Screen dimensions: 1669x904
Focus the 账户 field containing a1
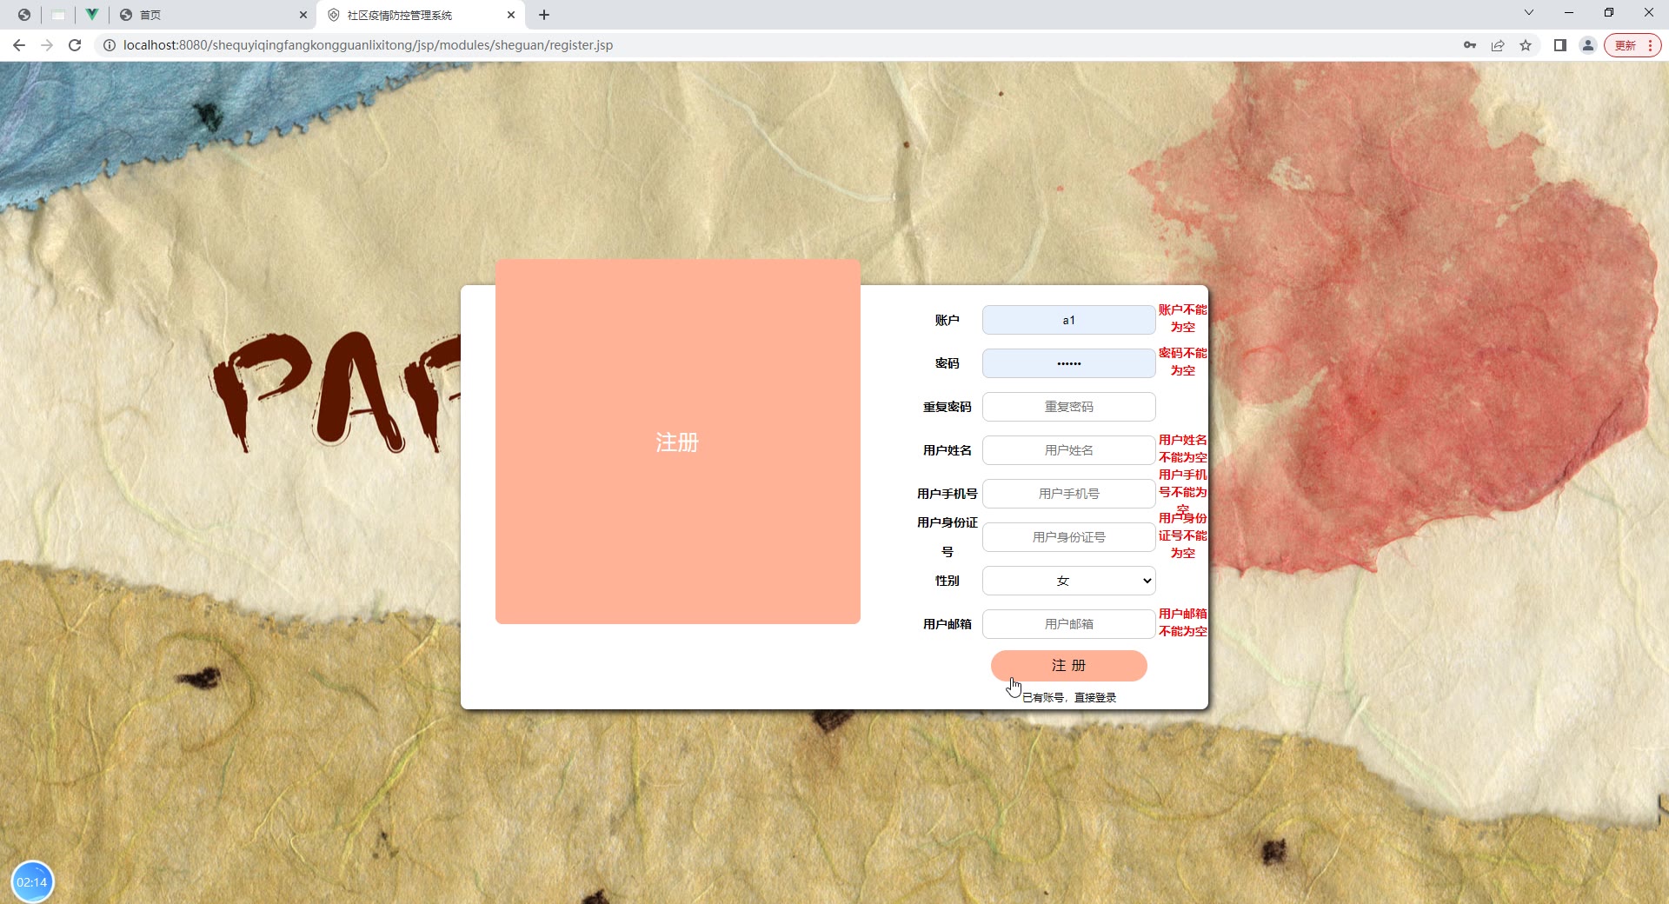(x=1068, y=320)
